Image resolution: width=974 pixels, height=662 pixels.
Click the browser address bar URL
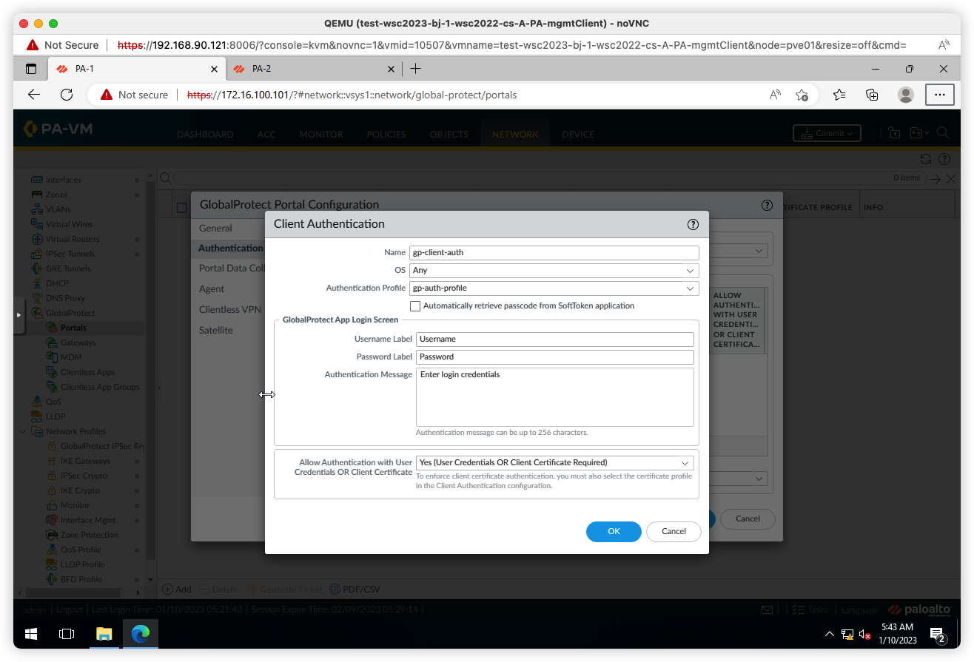pos(352,95)
